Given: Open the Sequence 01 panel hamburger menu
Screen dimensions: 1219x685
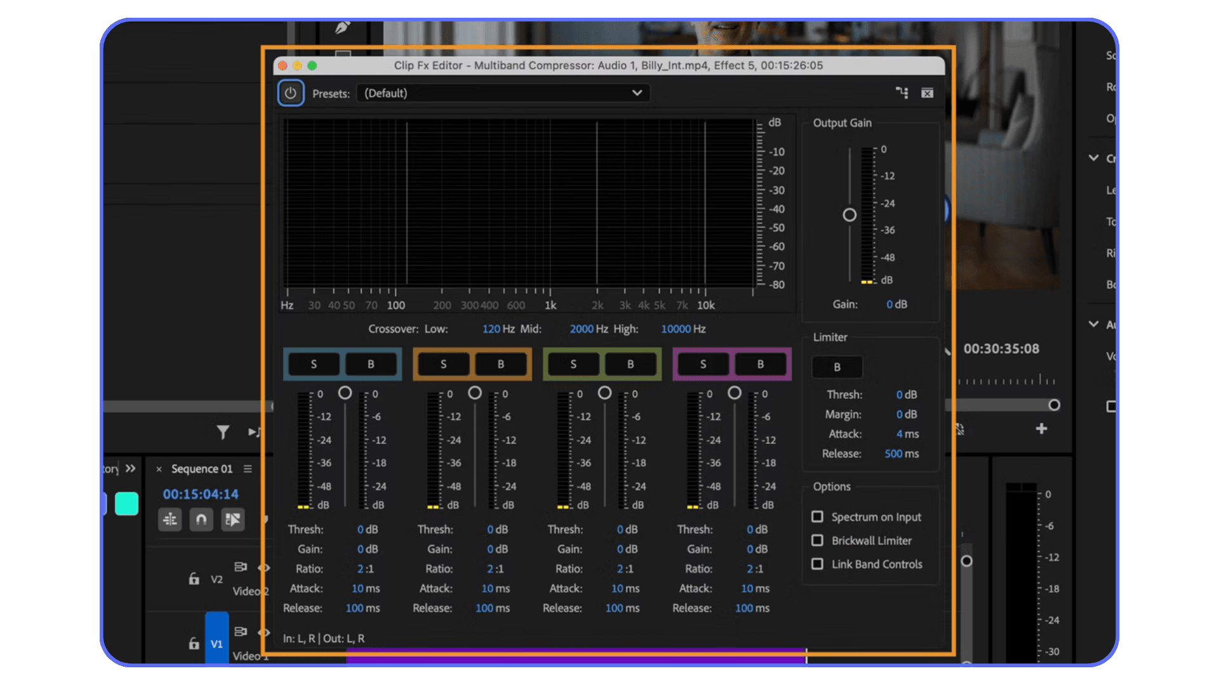Looking at the screenshot, I should click(x=248, y=469).
